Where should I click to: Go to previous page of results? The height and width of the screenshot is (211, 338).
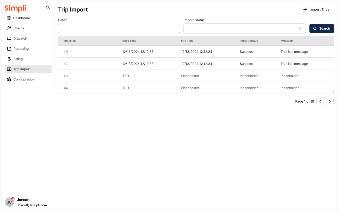coord(320,102)
